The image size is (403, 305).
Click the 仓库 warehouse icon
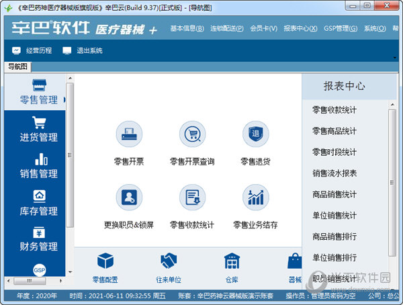tap(232, 261)
